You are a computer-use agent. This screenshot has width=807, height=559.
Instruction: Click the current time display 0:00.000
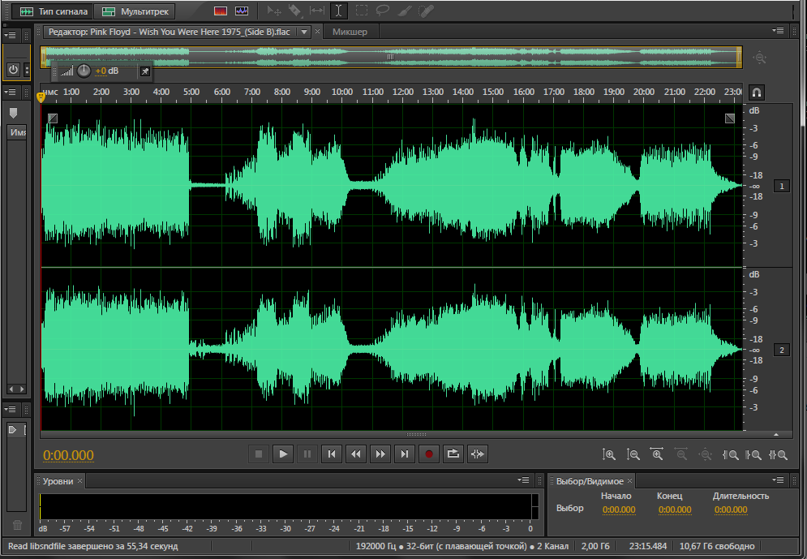(x=68, y=455)
